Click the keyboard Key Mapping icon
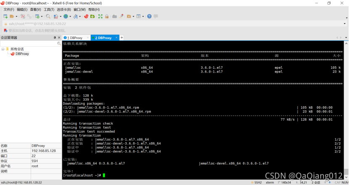The height and width of the screenshot is (185, 349). [114, 16]
